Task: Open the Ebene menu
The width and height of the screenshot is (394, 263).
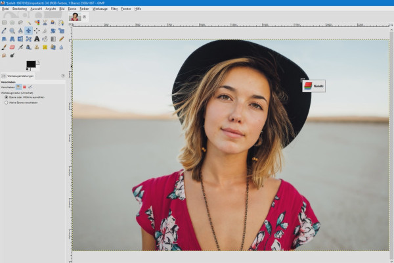Action: [72, 9]
